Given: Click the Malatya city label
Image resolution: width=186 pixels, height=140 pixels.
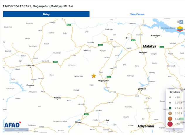Looking at the screenshot, I should [149, 47].
